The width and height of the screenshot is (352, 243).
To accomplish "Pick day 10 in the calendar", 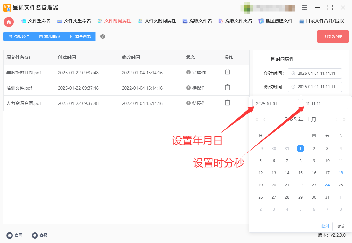I will (327, 161).
